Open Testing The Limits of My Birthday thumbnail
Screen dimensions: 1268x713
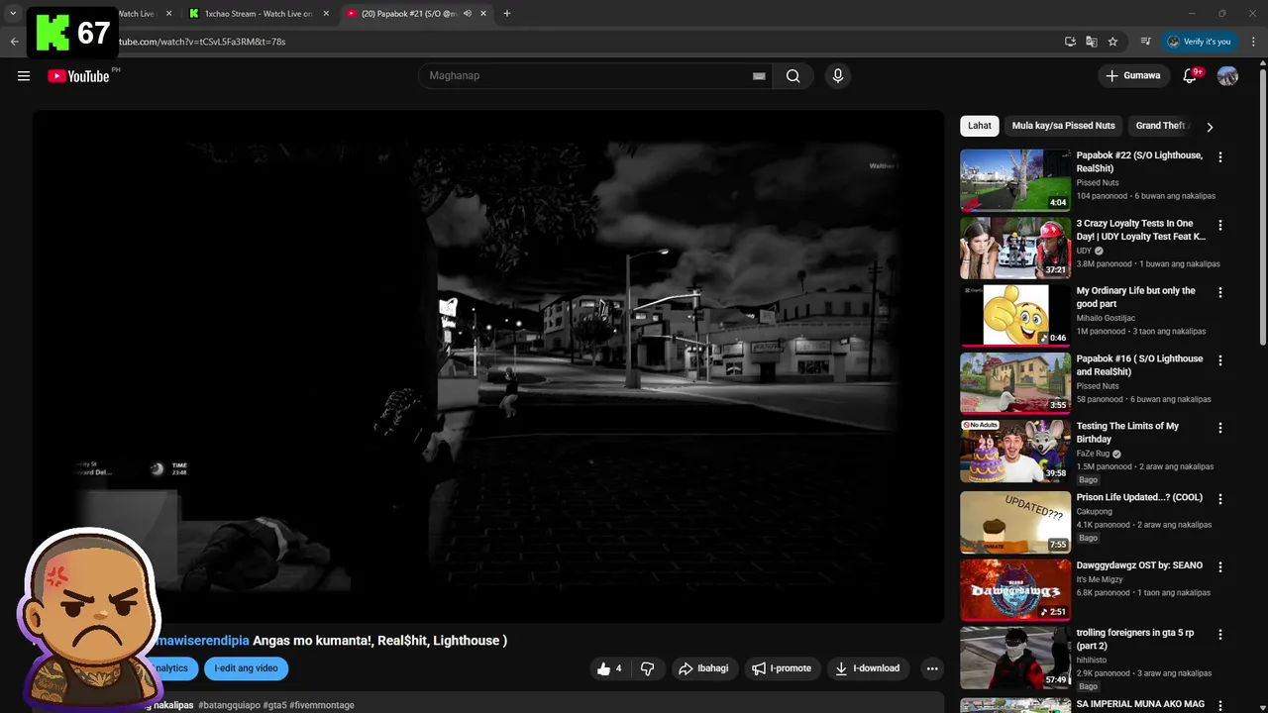(x=1015, y=451)
